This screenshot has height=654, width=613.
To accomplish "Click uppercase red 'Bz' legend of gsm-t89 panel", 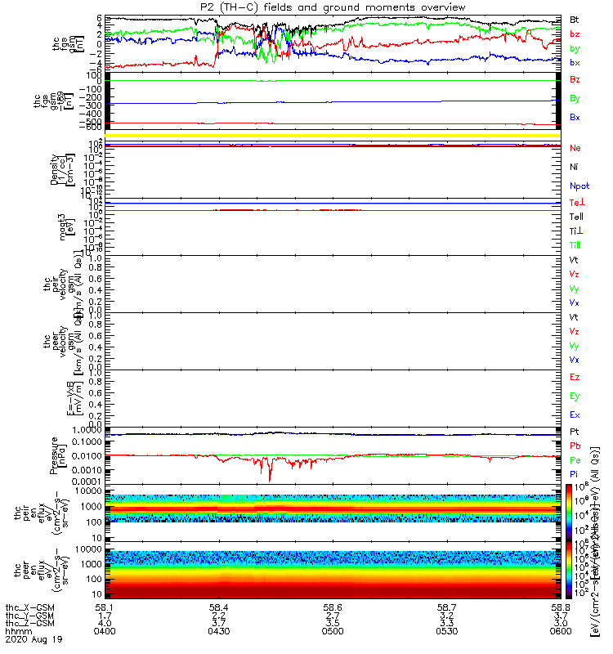I will point(575,79).
